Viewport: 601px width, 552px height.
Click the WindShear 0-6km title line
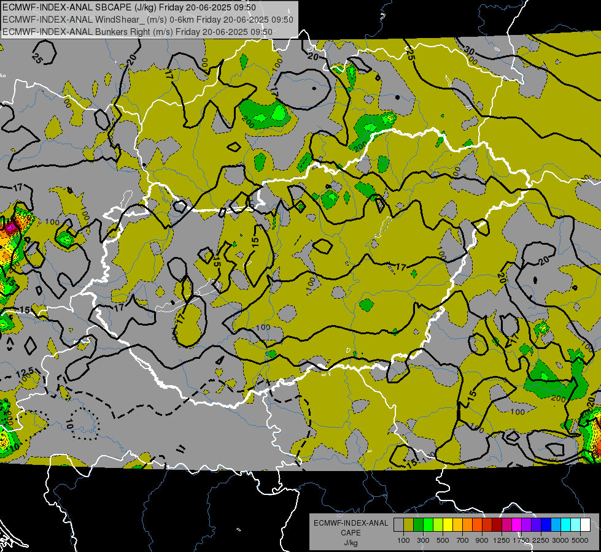(x=147, y=20)
